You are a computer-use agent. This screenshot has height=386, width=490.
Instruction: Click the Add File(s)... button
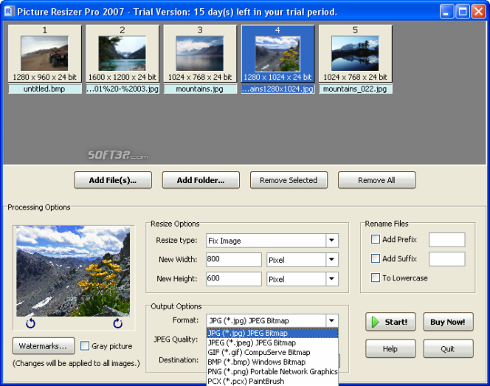[113, 180]
